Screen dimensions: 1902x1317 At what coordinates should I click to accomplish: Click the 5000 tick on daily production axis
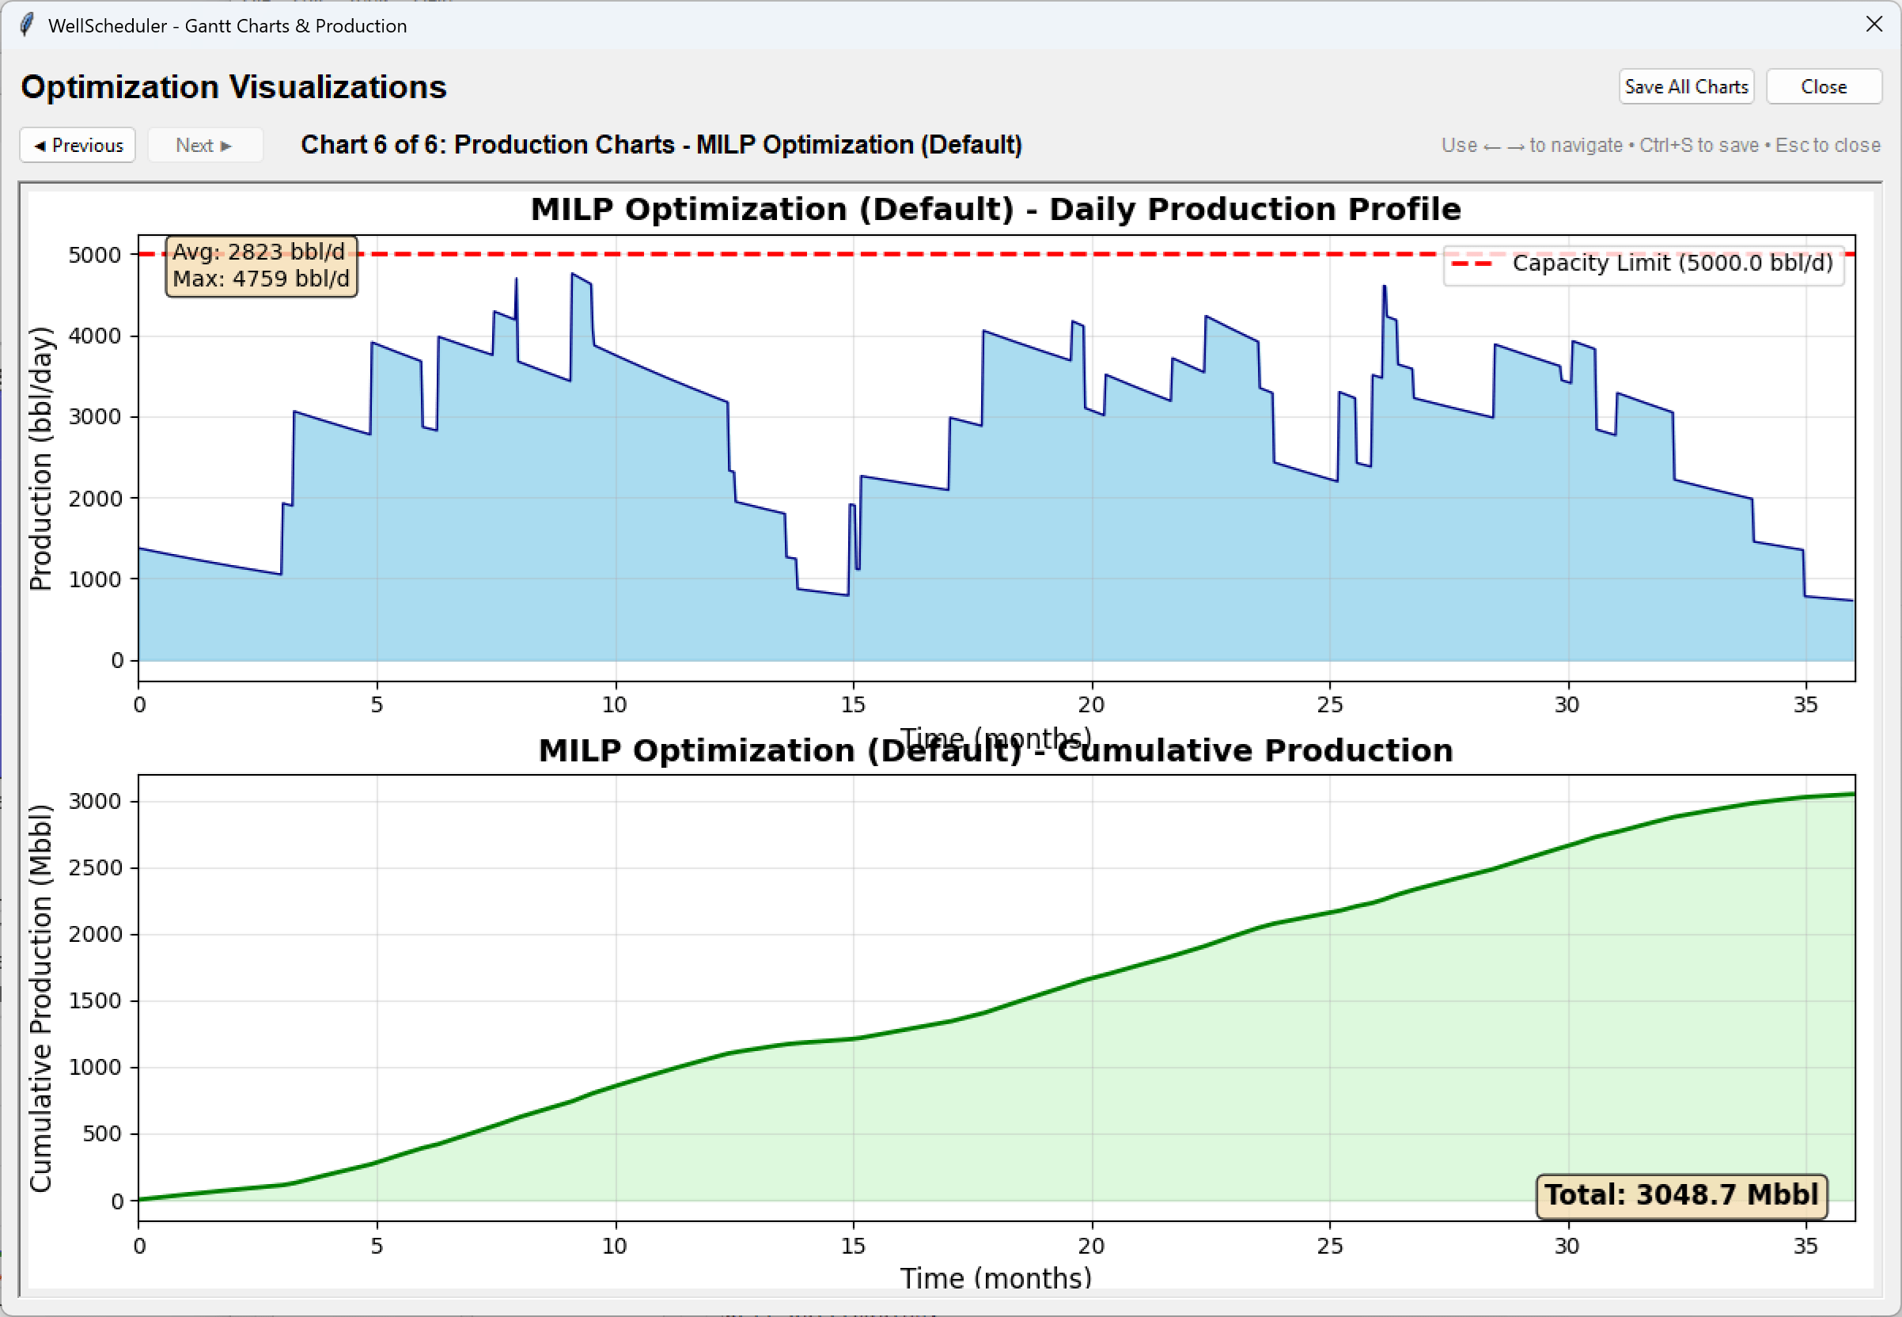[94, 255]
